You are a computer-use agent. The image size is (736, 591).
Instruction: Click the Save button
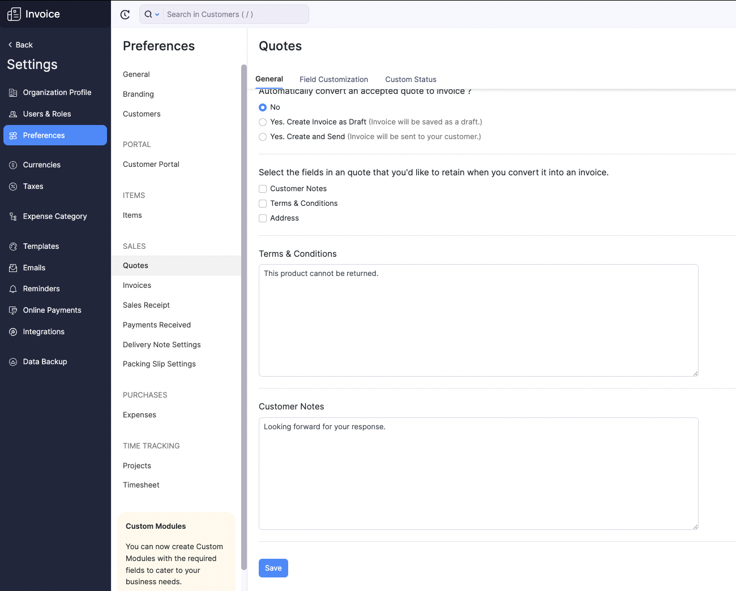(273, 568)
